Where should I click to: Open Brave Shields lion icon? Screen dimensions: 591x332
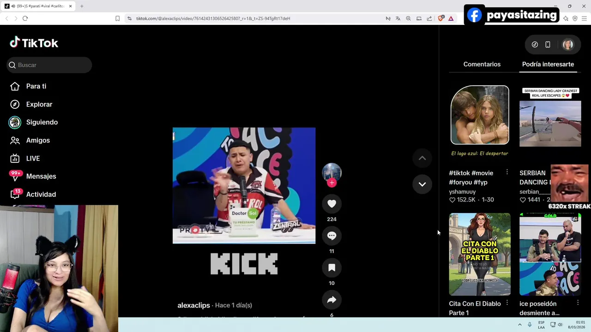pyautogui.click(x=440, y=18)
